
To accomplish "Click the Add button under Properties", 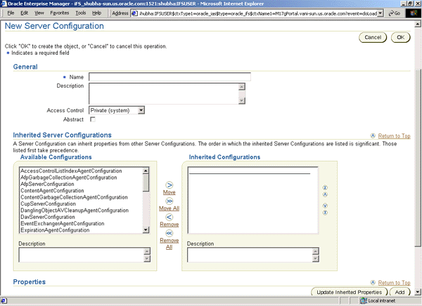I will [x=399, y=292].
